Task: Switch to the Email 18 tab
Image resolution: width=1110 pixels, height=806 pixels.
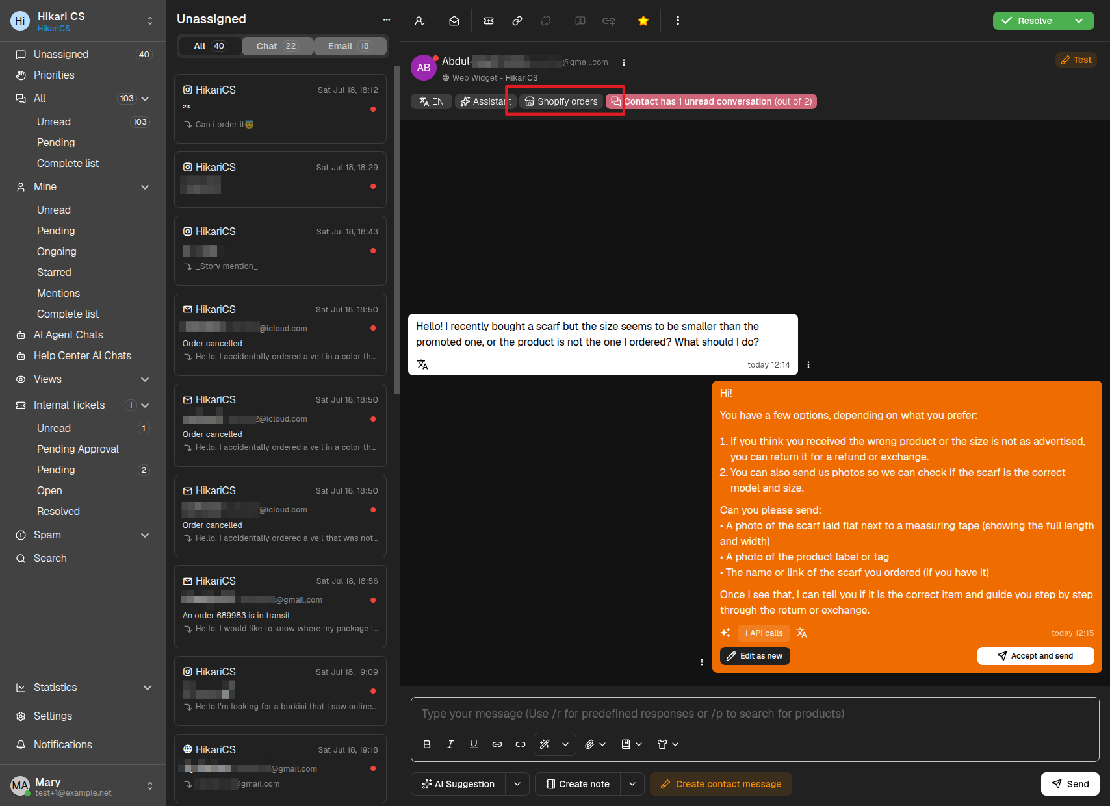Action: tap(350, 46)
